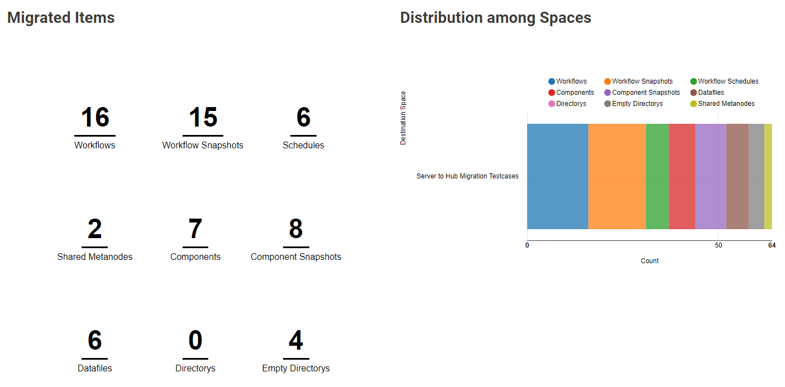
Task: Click the brown Datafiles legend marker
Action: 693,93
